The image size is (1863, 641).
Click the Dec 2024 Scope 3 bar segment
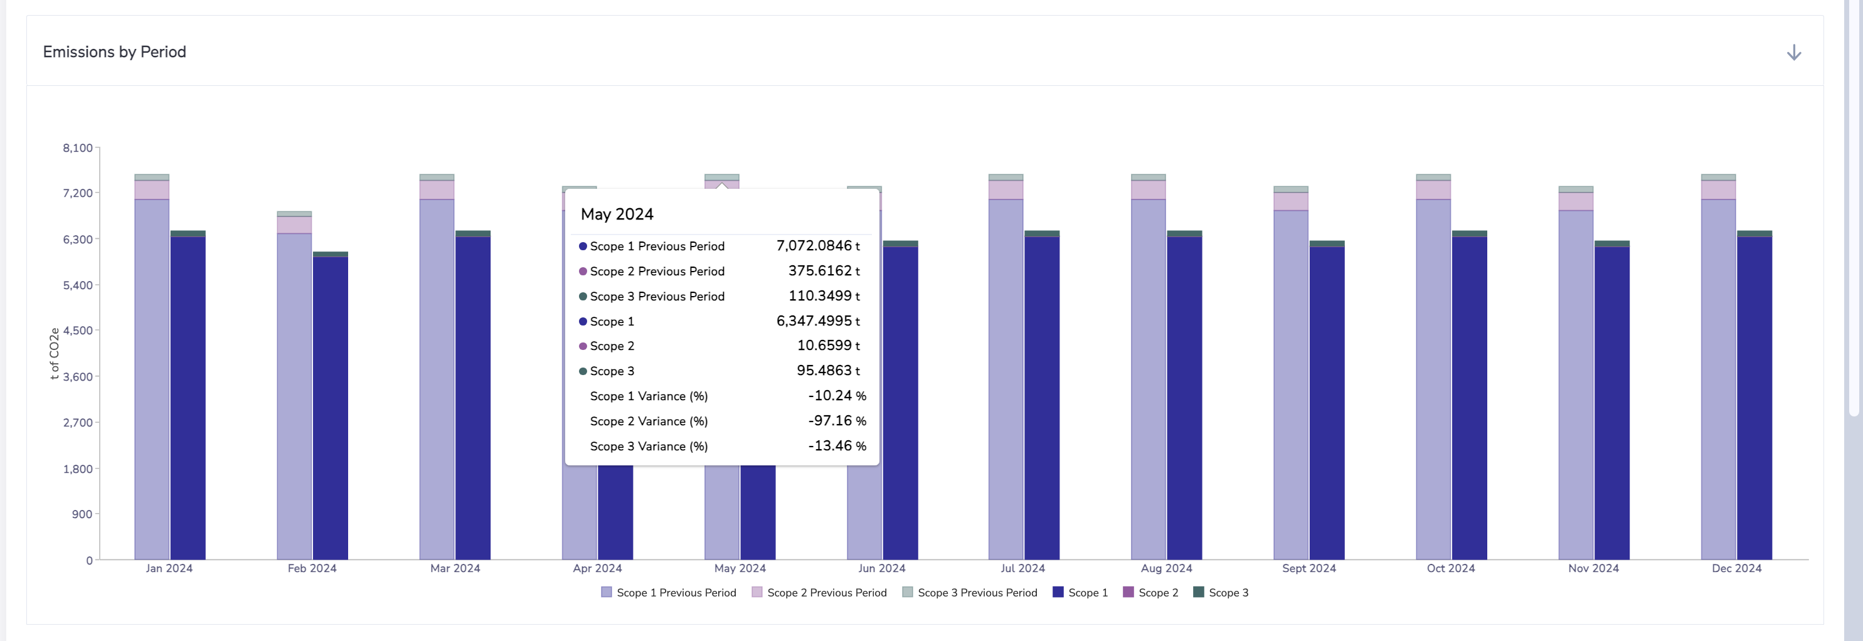(x=1754, y=234)
